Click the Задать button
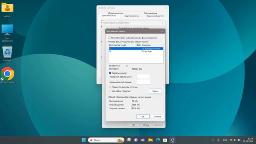 (x=156, y=91)
